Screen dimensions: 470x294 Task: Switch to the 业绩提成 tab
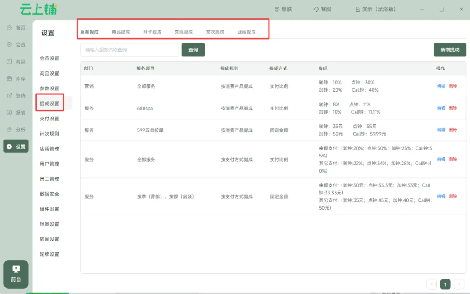tap(246, 32)
